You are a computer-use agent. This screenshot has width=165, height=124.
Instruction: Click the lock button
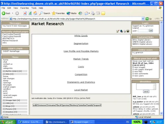[59, 105]
